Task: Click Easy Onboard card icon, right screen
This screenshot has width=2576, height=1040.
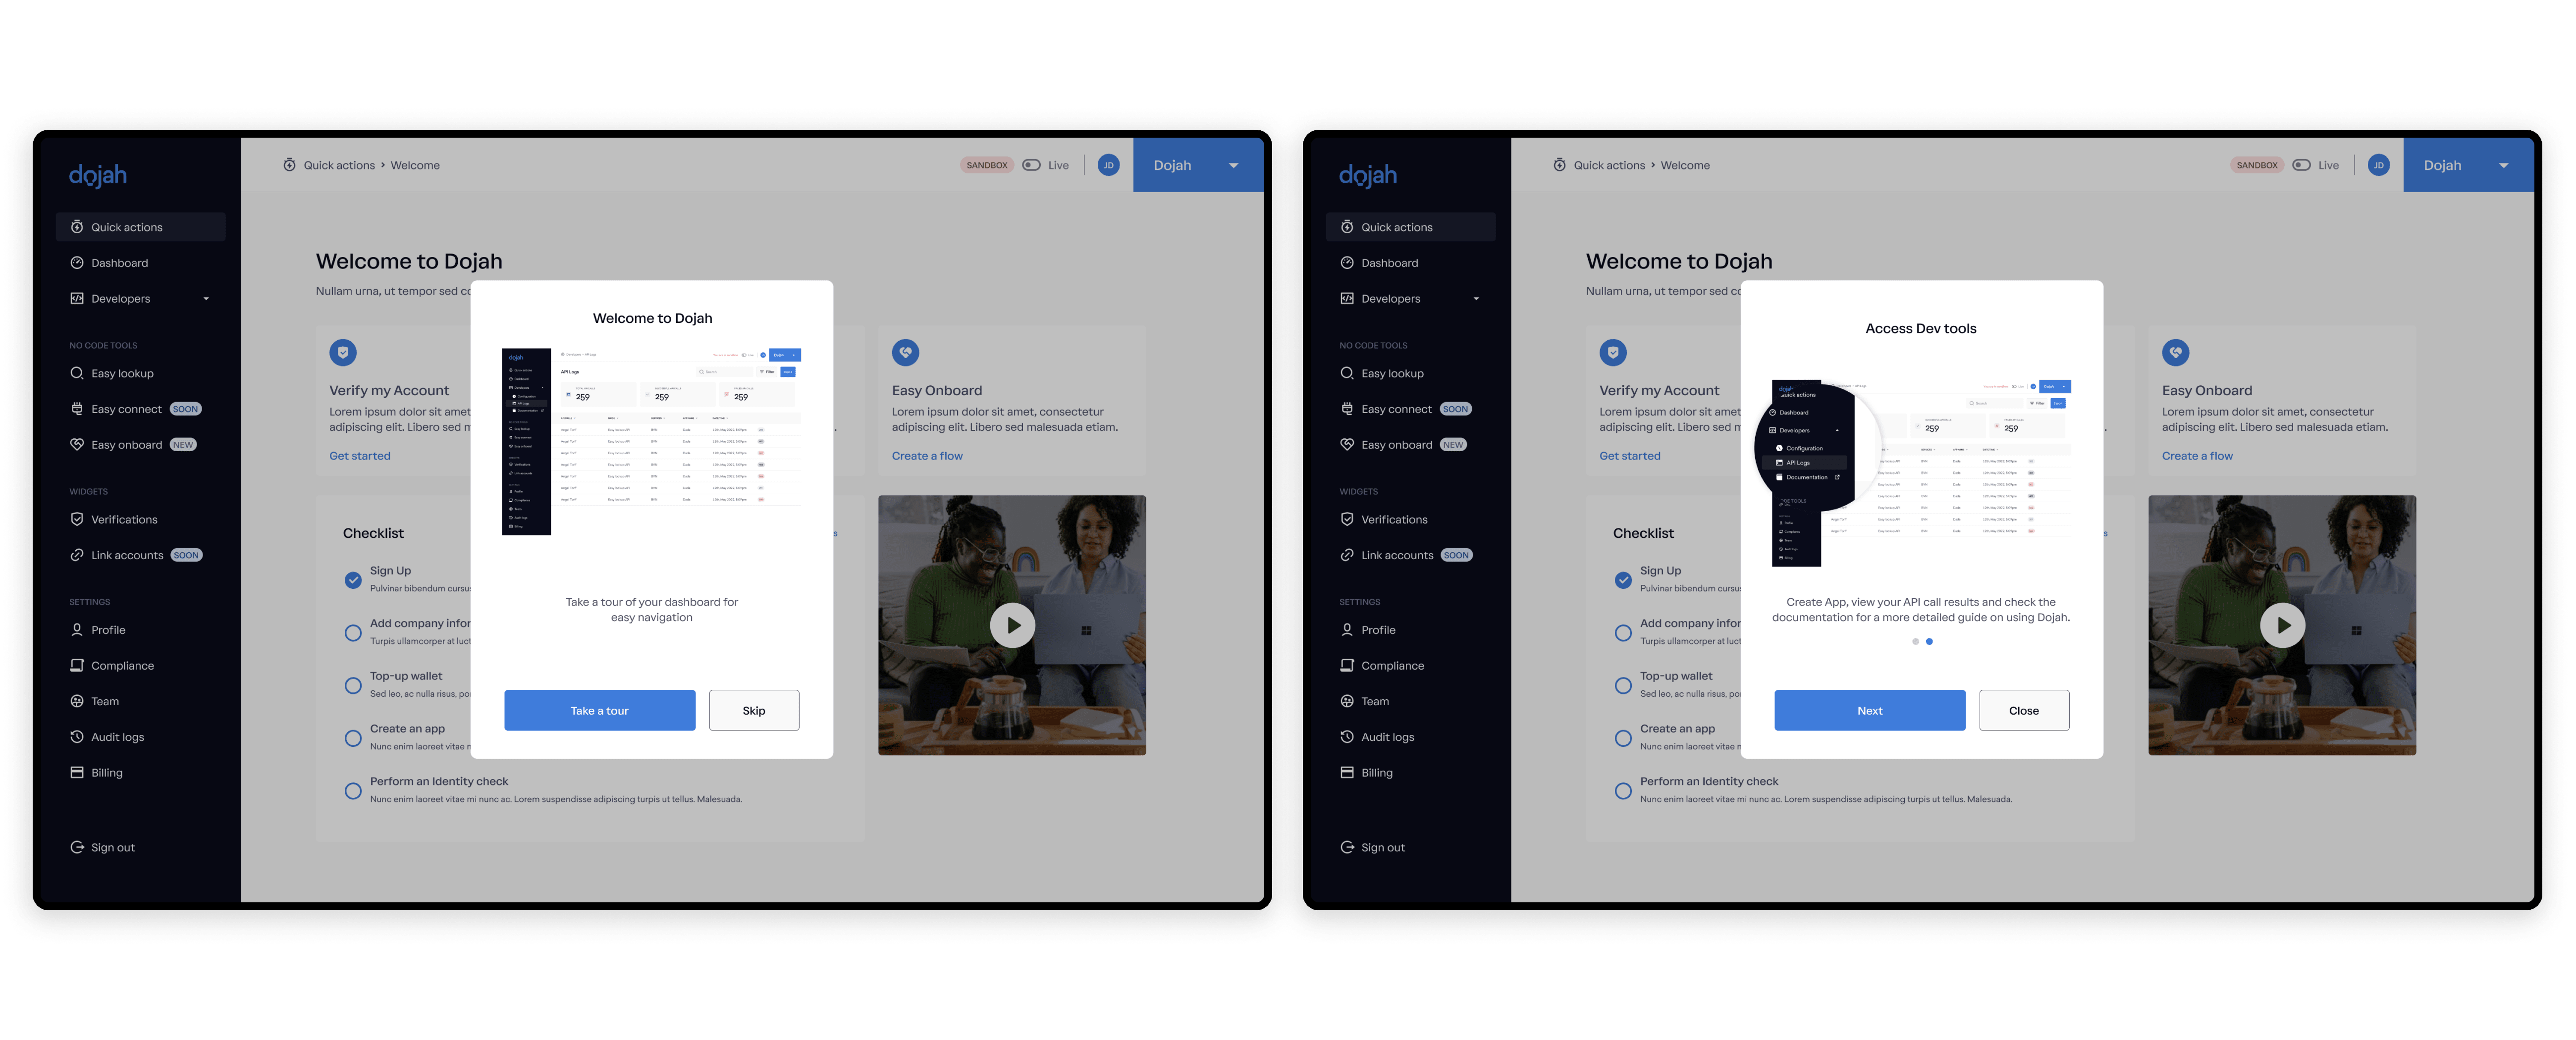Action: click(2176, 352)
